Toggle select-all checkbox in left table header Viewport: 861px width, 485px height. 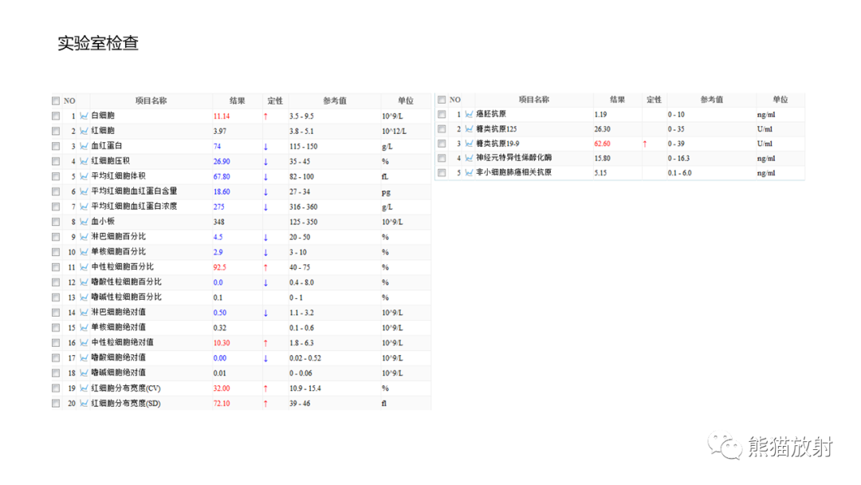click(x=56, y=101)
